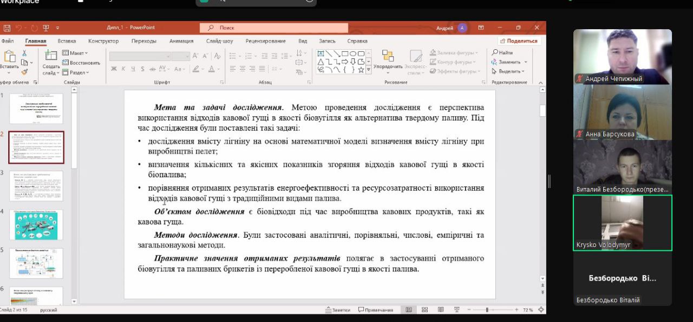The image size is (693, 322).
Task: Open Примечания (Comments) in status bar
Action: 376,310
